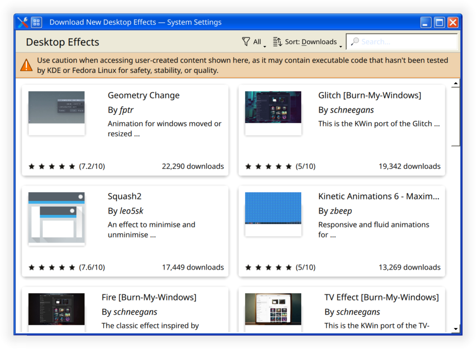
Task: Click the grid icon in the titlebar
Action: point(36,22)
